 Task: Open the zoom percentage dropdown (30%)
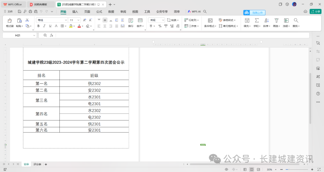tap(276, 170)
